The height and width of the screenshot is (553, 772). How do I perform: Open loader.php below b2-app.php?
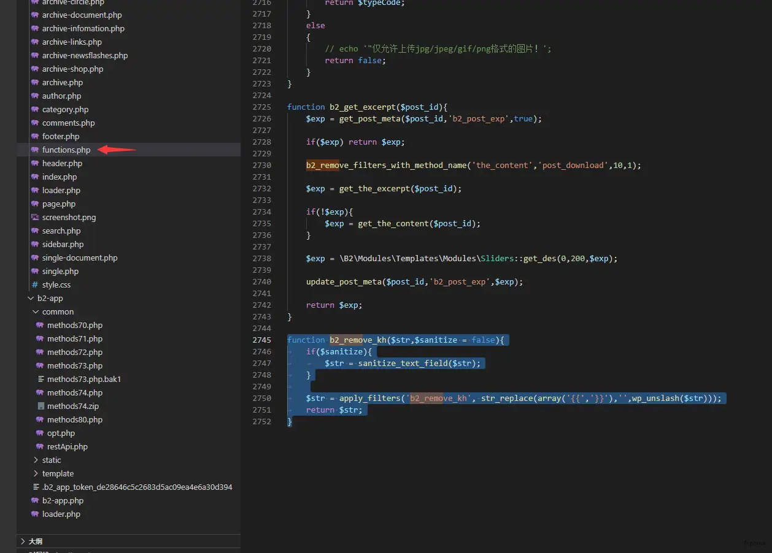tap(61, 514)
